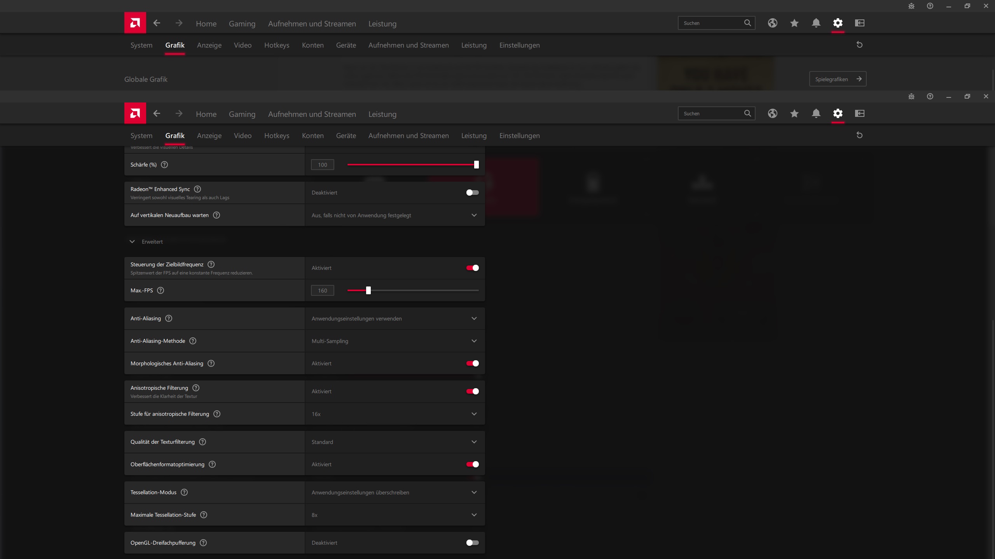This screenshot has height=559, width=995.
Task: Click help icon beside Tessellation-Modus
Action: [x=184, y=492]
